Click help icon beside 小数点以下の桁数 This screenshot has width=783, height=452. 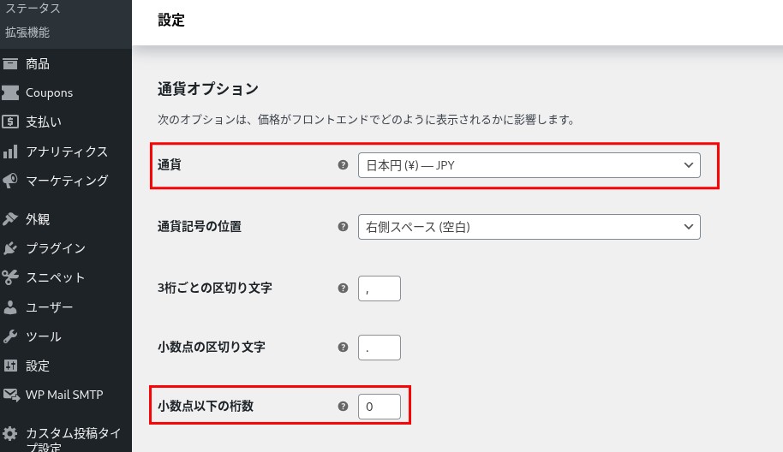(344, 407)
